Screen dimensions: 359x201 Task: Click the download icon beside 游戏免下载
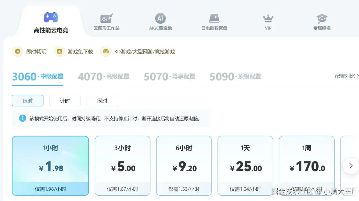pyautogui.click(x=59, y=51)
